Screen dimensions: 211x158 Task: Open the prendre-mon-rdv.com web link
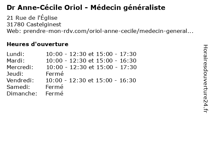point(108,31)
